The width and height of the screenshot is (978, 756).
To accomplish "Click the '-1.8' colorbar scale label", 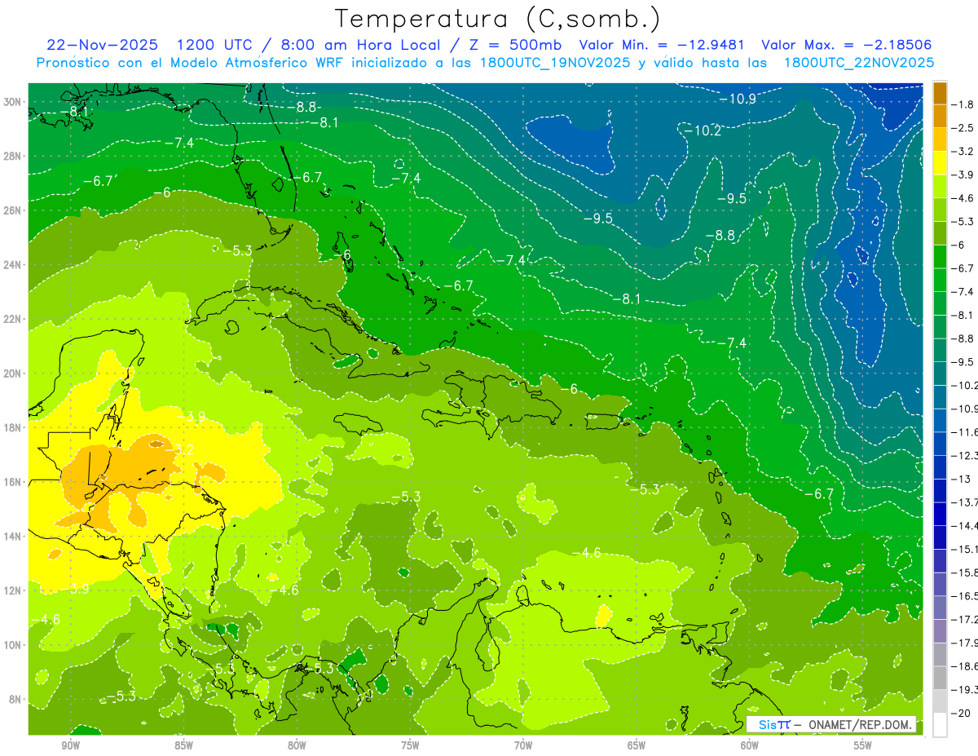I will click(963, 104).
